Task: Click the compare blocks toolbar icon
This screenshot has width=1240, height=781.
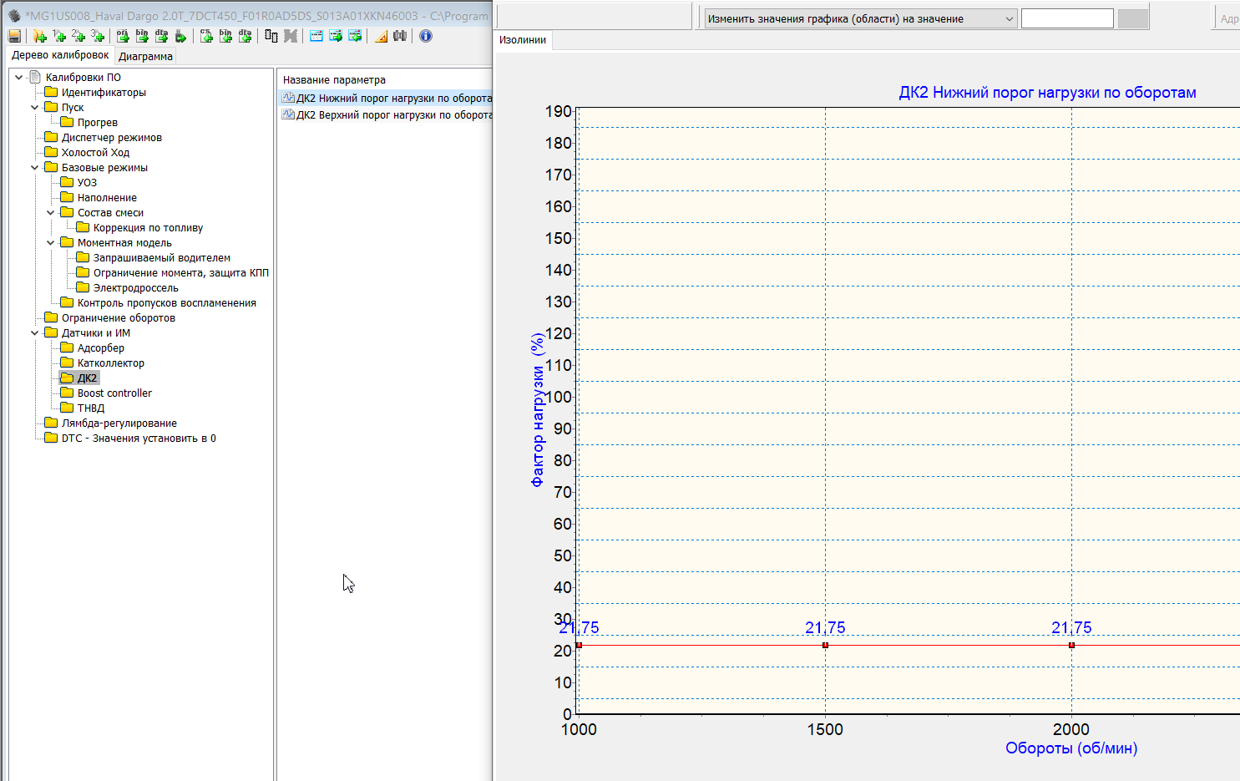Action: [271, 36]
